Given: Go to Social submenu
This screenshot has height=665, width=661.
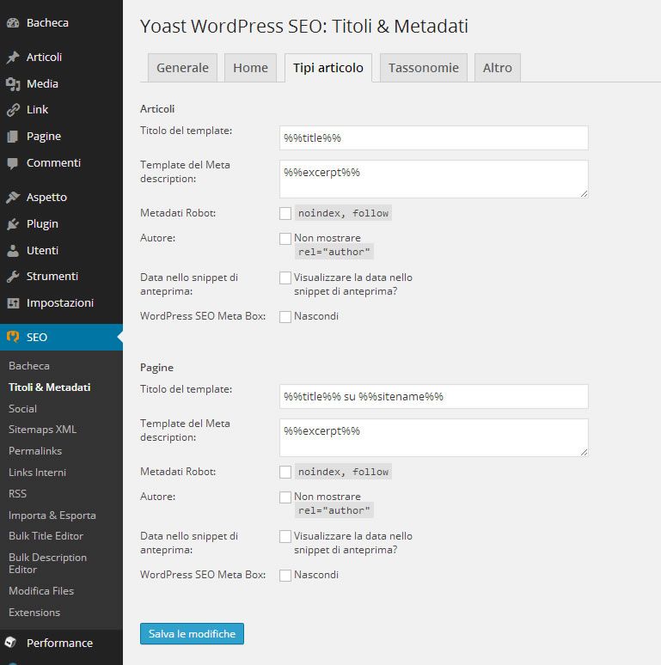Looking at the screenshot, I should click(x=22, y=409).
